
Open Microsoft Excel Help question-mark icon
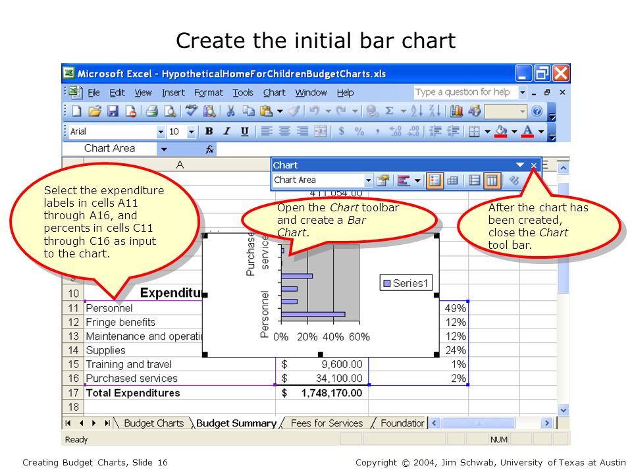coord(537,111)
